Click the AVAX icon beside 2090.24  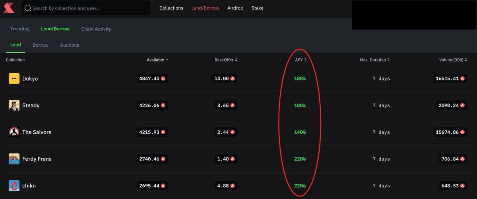[463, 105]
